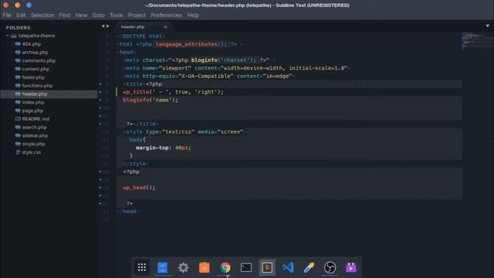494x278 pixels.
Task: Open sidebar.php in the sidebar
Action: click(35, 136)
